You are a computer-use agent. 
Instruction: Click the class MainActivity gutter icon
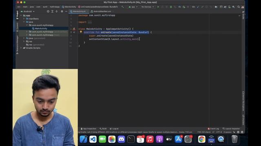(x=74, y=29)
